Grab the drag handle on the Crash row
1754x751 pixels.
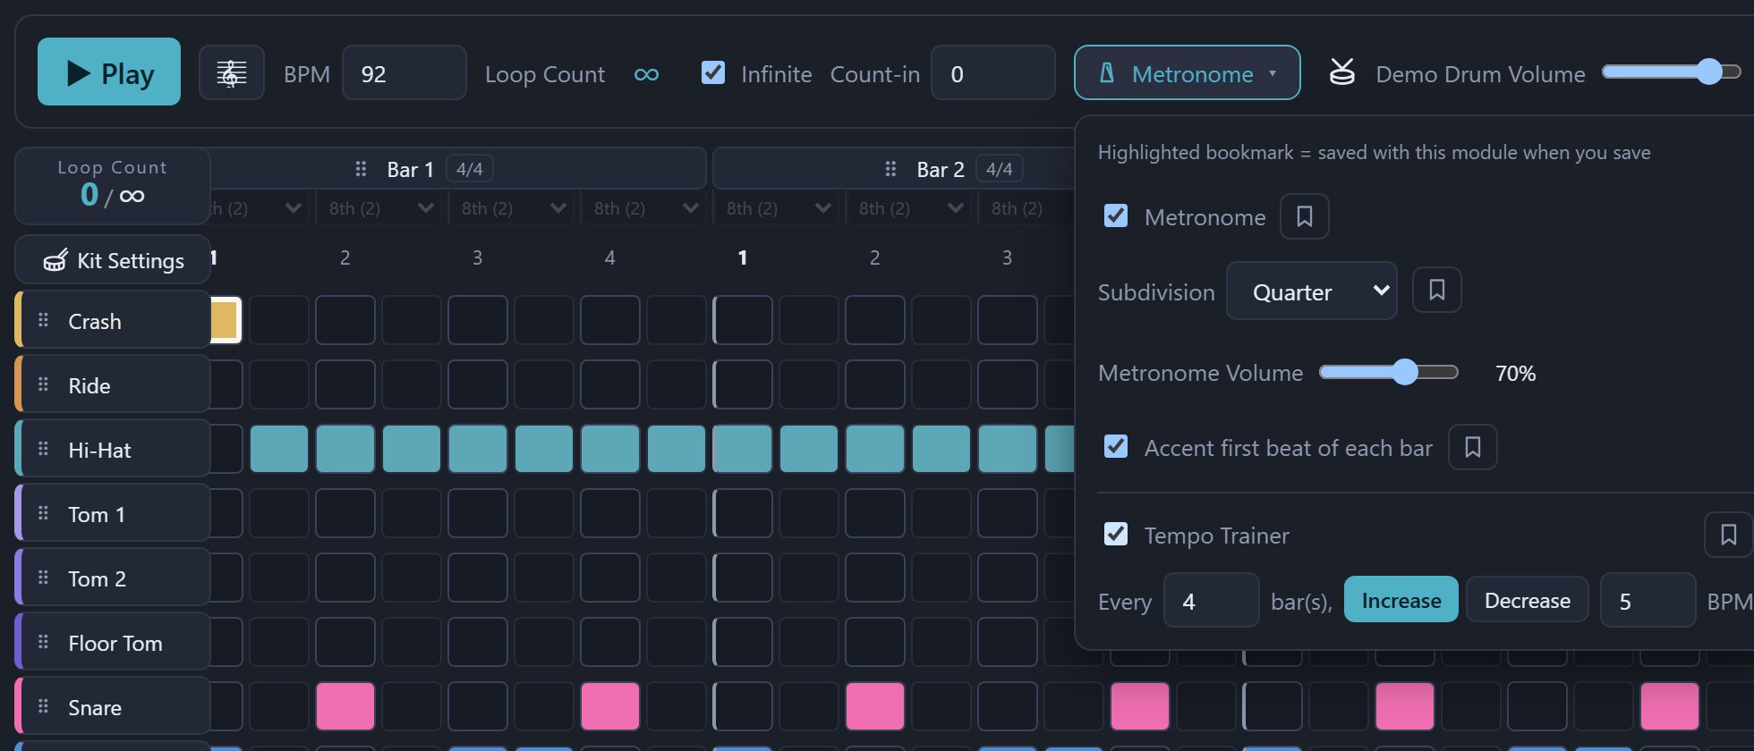[43, 319]
